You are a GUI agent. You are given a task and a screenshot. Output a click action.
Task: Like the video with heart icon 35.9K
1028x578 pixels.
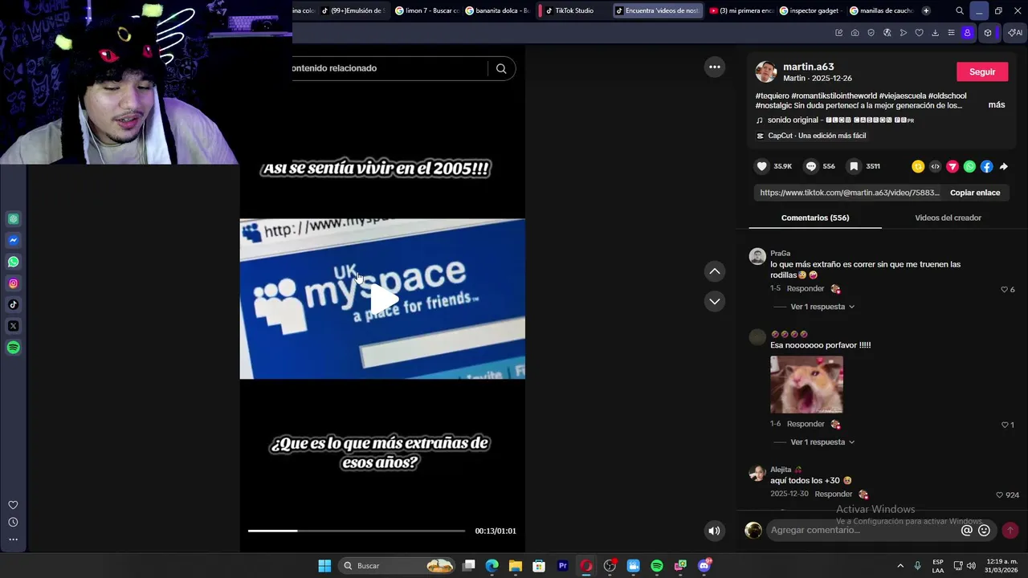pyautogui.click(x=761, y=166)
